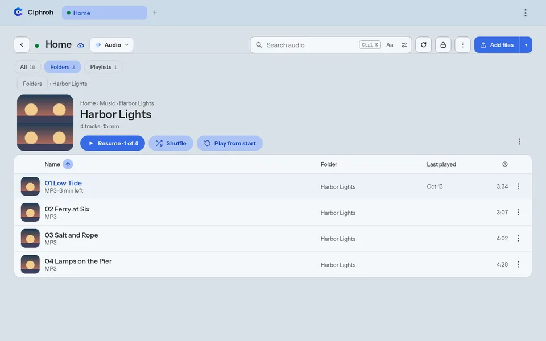
Task: Open Harbor Lights folder more options
Action: [x=519, y=142]
